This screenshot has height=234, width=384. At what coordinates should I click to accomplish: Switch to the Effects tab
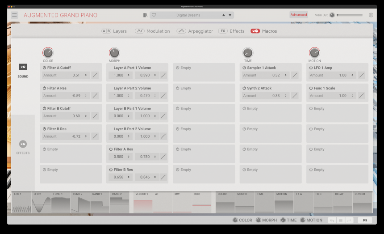tap(231, 31)
